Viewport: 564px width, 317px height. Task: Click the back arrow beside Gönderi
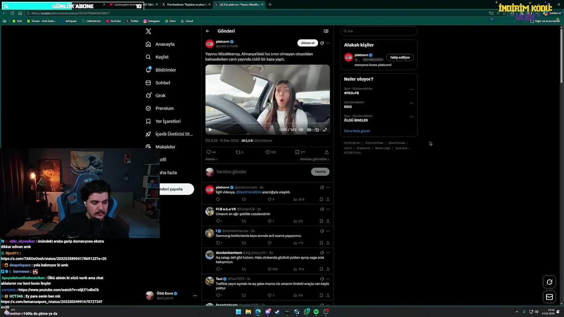coord(208,31)
